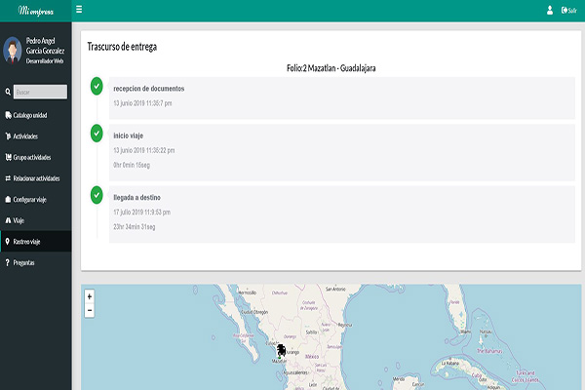This screenshot has height=390, width=585.
Task: Select Configurar viaje in sidebar
Action: (x=32, y=199)
